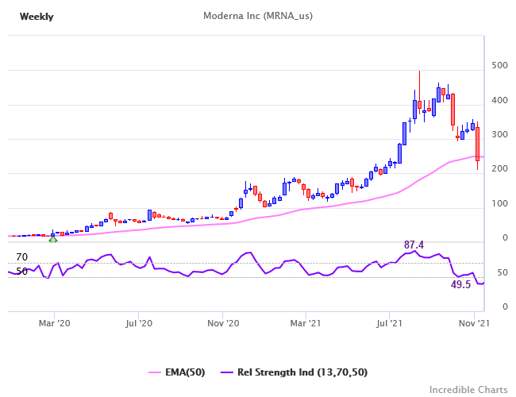516x397 pixels.
Task: Click the 200 price axis label
Action: pyautogui.click(x=499, y=168)
